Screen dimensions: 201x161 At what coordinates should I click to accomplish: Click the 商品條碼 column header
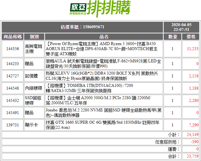(x=13, y=37)
